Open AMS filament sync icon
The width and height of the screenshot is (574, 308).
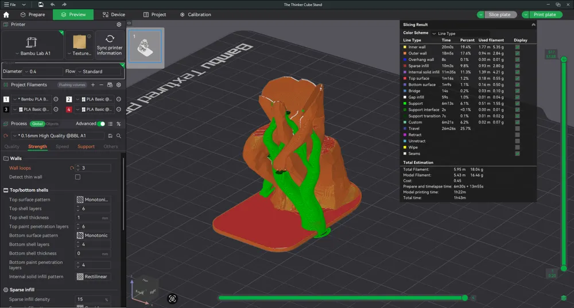tap(110, 85)
